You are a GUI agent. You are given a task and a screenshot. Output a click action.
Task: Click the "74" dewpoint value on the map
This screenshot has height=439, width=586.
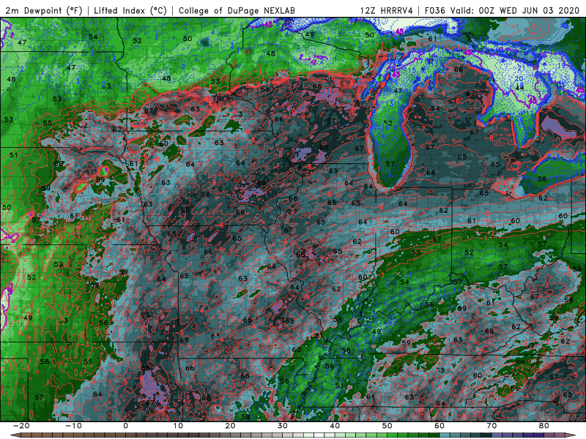click(204, 308)
